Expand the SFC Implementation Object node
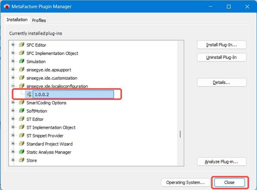Viewport: 257px width, 190px height. point(13,53)
